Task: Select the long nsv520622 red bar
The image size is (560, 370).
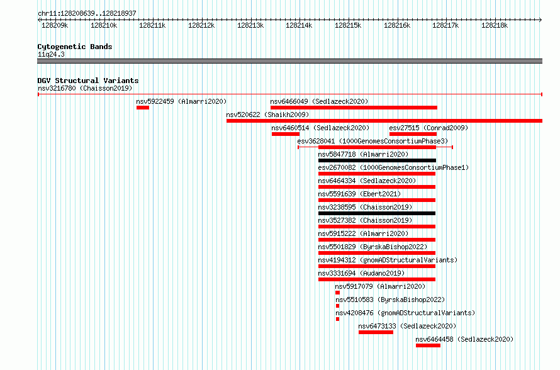Action: point(384,121)
